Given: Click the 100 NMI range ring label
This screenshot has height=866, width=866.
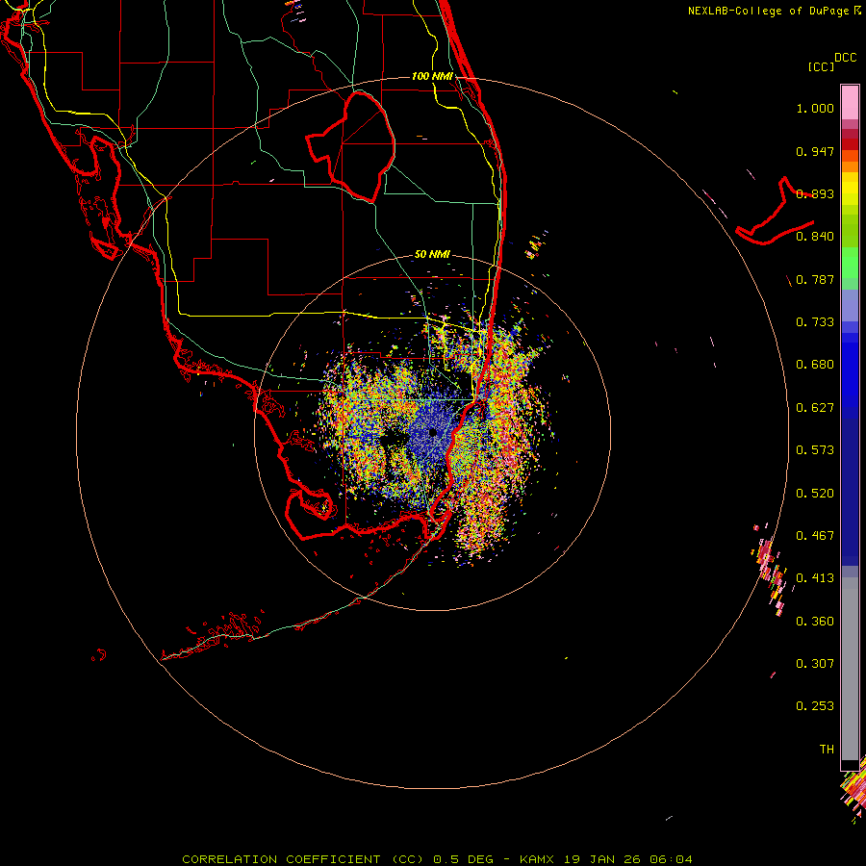Looking at the screenshot, I should point(432,76).
